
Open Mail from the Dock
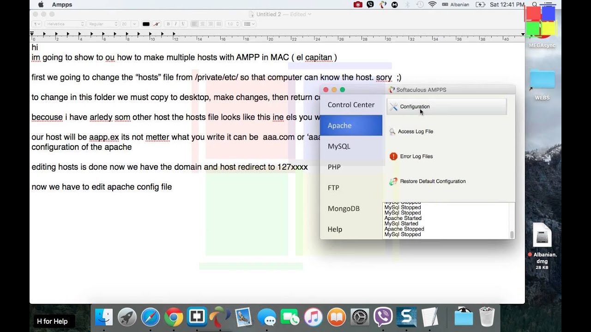243,317
